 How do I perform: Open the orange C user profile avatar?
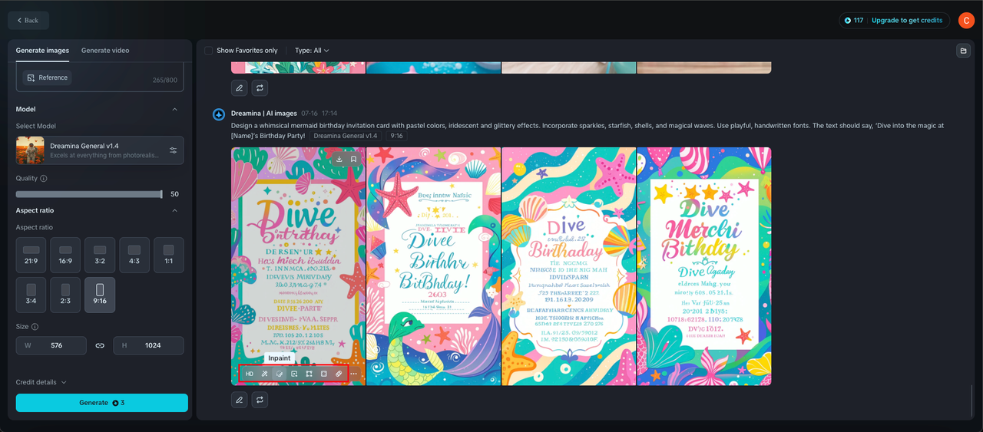click(x=966, y=21)
